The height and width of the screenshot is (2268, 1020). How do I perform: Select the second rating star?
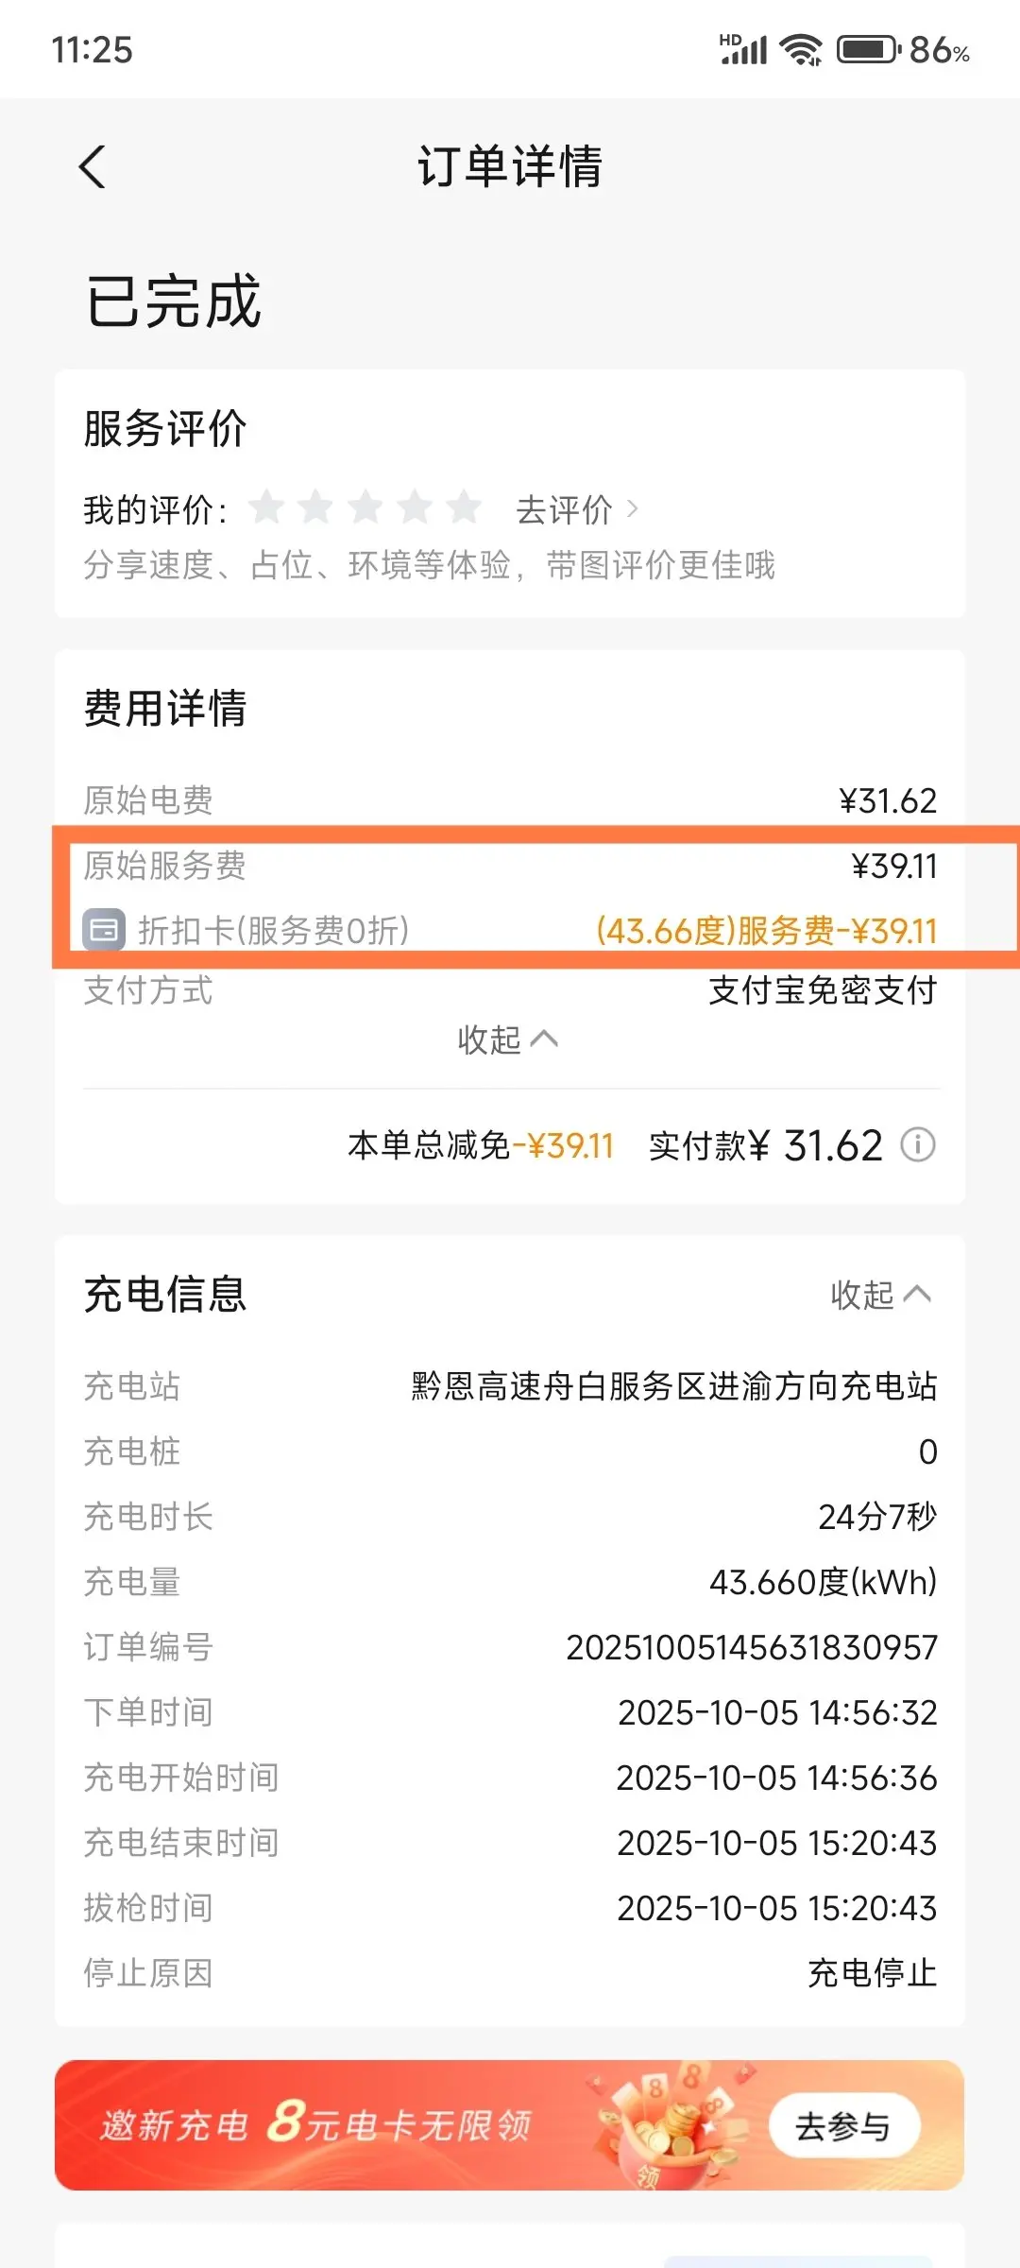point(316,508)
